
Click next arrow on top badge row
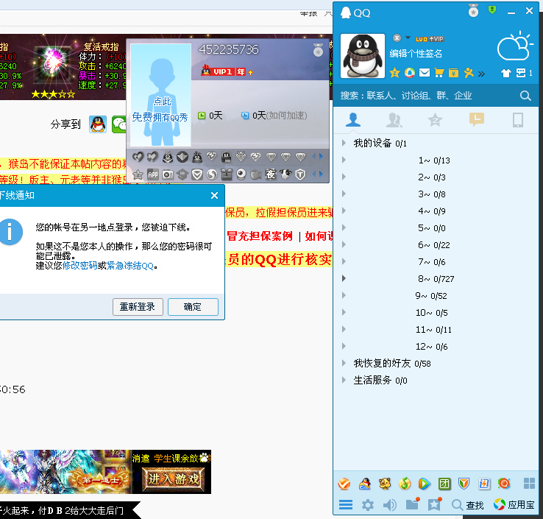tap(322, 157)
